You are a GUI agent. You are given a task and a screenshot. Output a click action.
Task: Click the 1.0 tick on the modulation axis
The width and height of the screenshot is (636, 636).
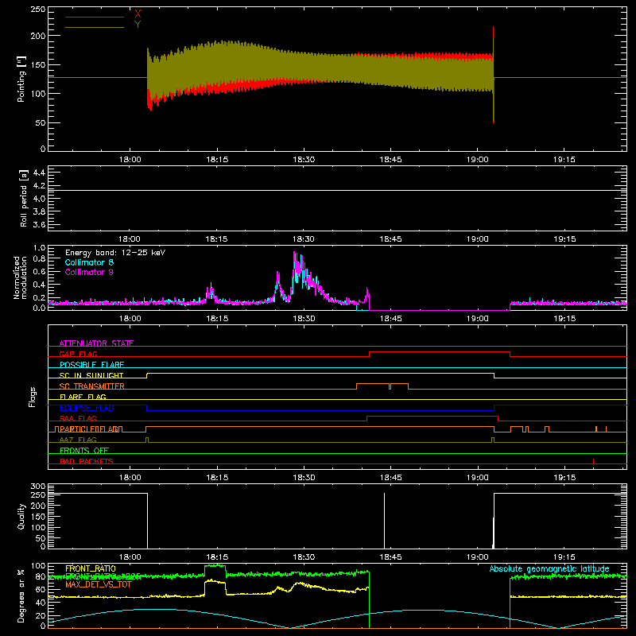tap(39, 248)
